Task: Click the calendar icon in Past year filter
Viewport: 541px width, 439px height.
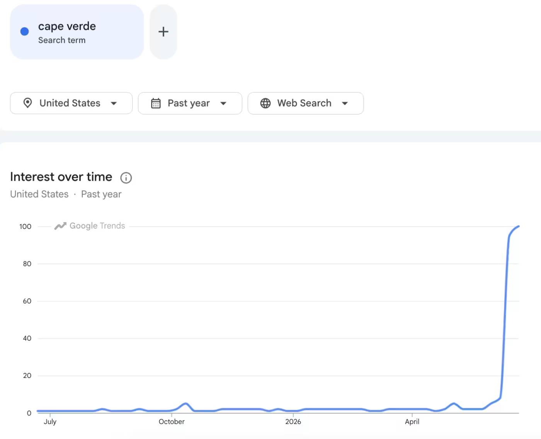Action: [156, 103]
